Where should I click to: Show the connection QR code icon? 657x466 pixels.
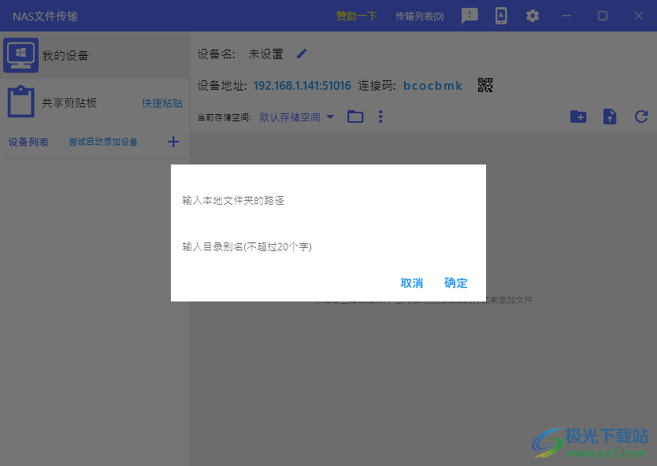pyautogui.click(x=484, y=85)
